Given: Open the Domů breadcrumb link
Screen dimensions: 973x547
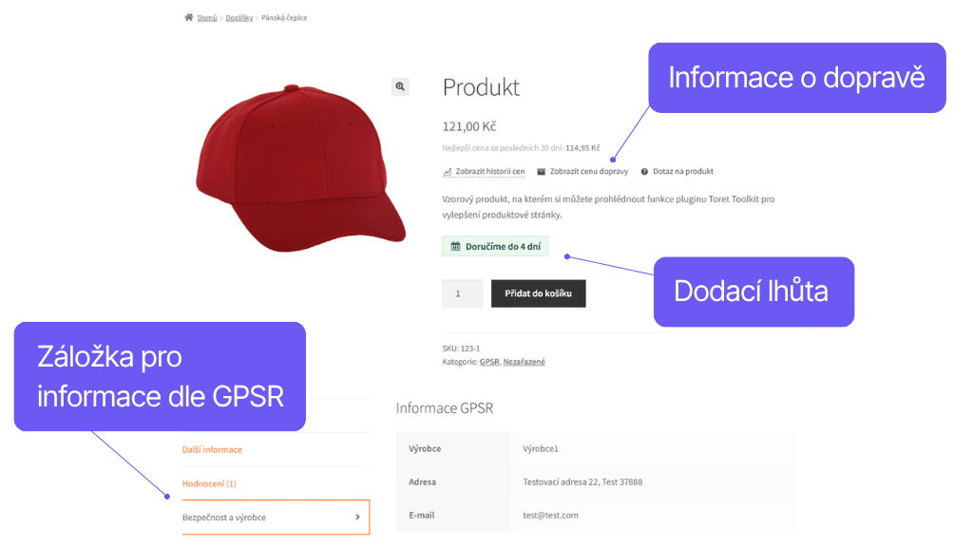Looking at the screenshot, I should [x=207, y=18].
